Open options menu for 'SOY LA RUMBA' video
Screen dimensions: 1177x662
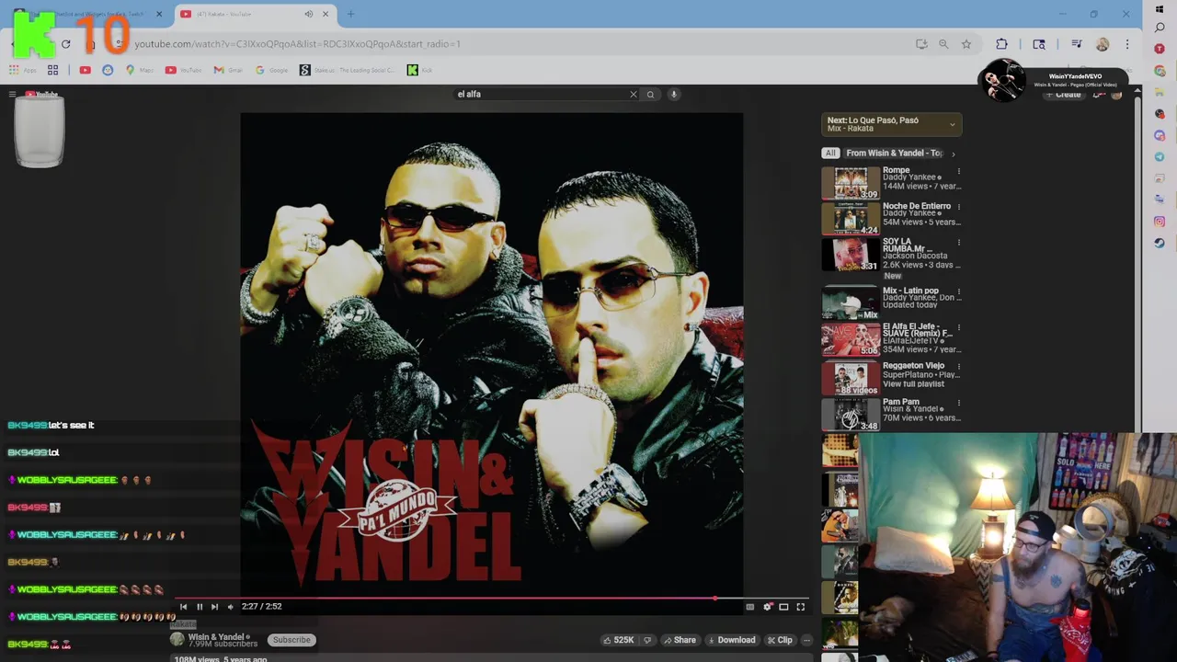tap(958, 243)
